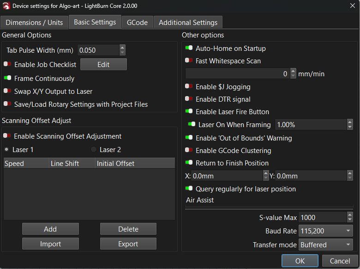This screenshot has height=269, width=360.
Task: Click the LightBurn app icon in title bar
Action: click(6, 6)
